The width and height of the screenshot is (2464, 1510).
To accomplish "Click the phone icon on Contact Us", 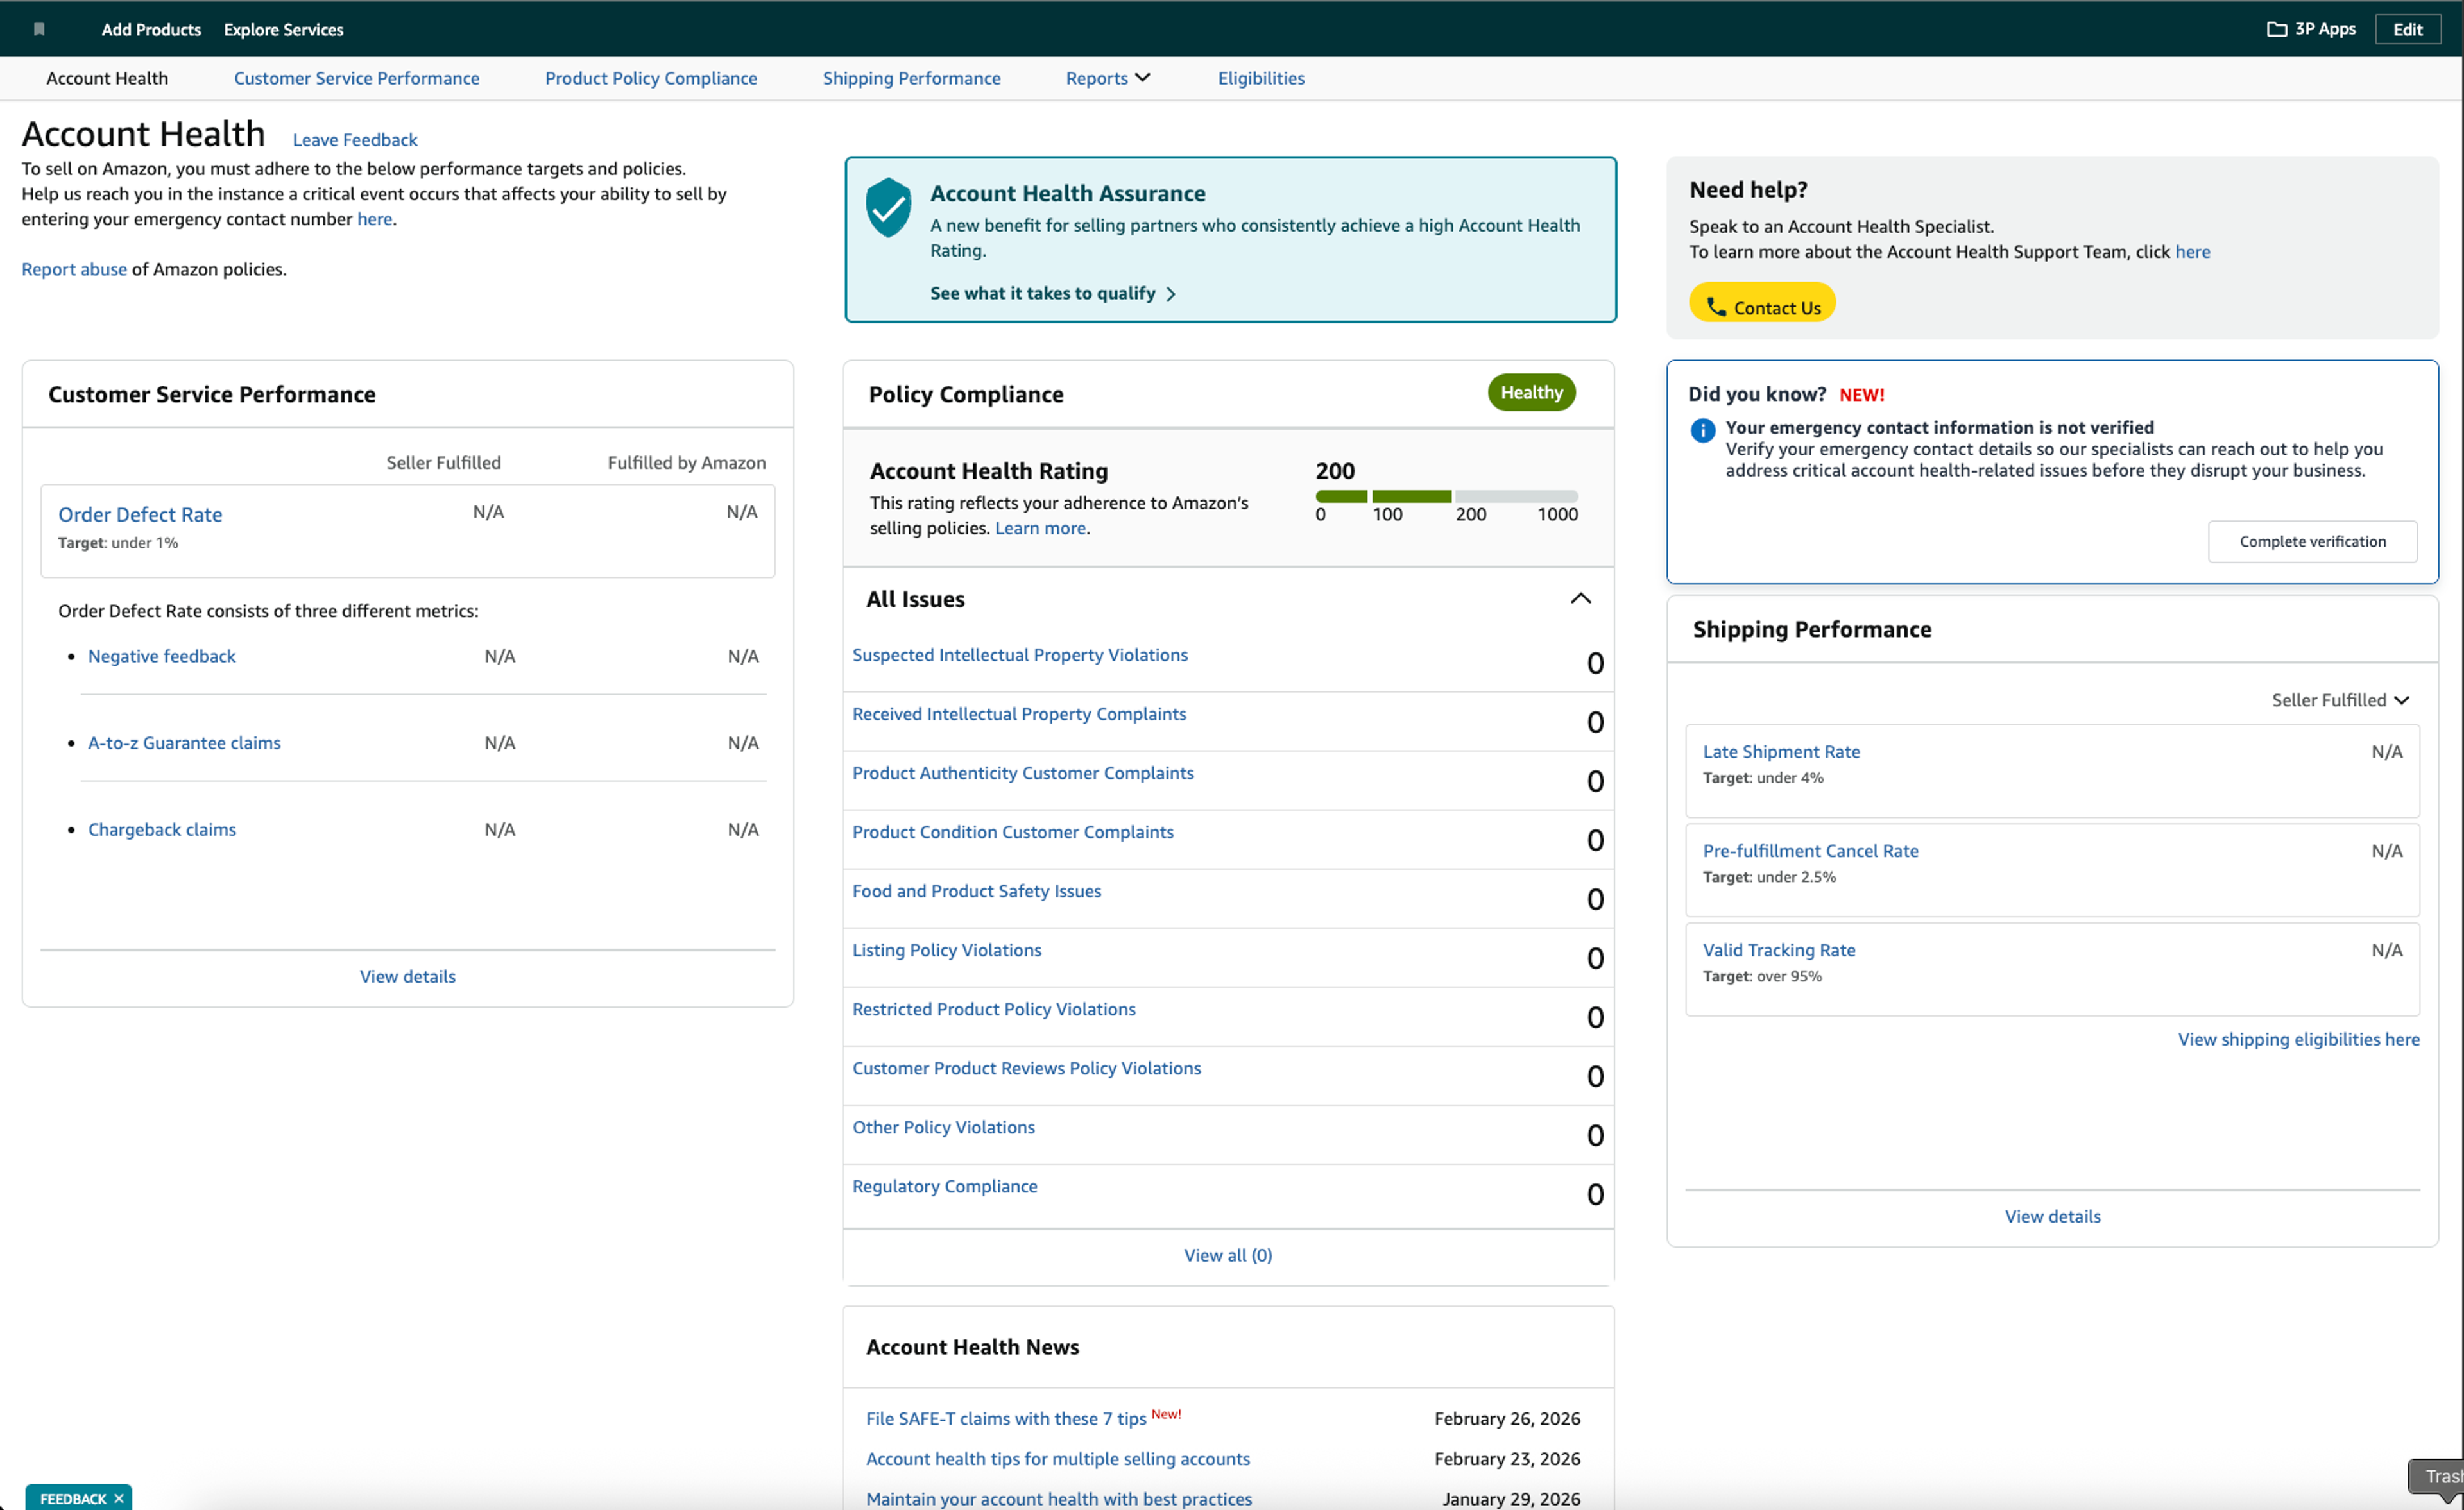I will tap(1716, 307).
